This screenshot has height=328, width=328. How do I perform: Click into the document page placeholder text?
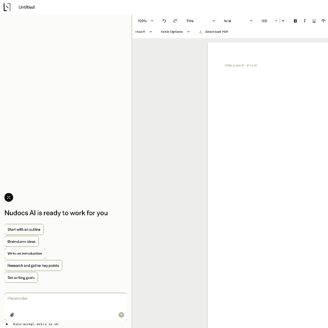click(x=241, y=66)
